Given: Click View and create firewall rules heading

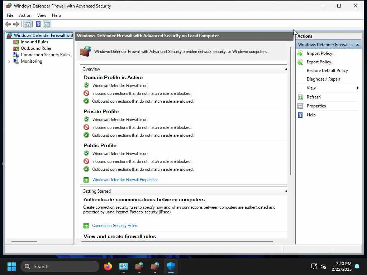Looking at the screenshot, I should pos(120,236).
